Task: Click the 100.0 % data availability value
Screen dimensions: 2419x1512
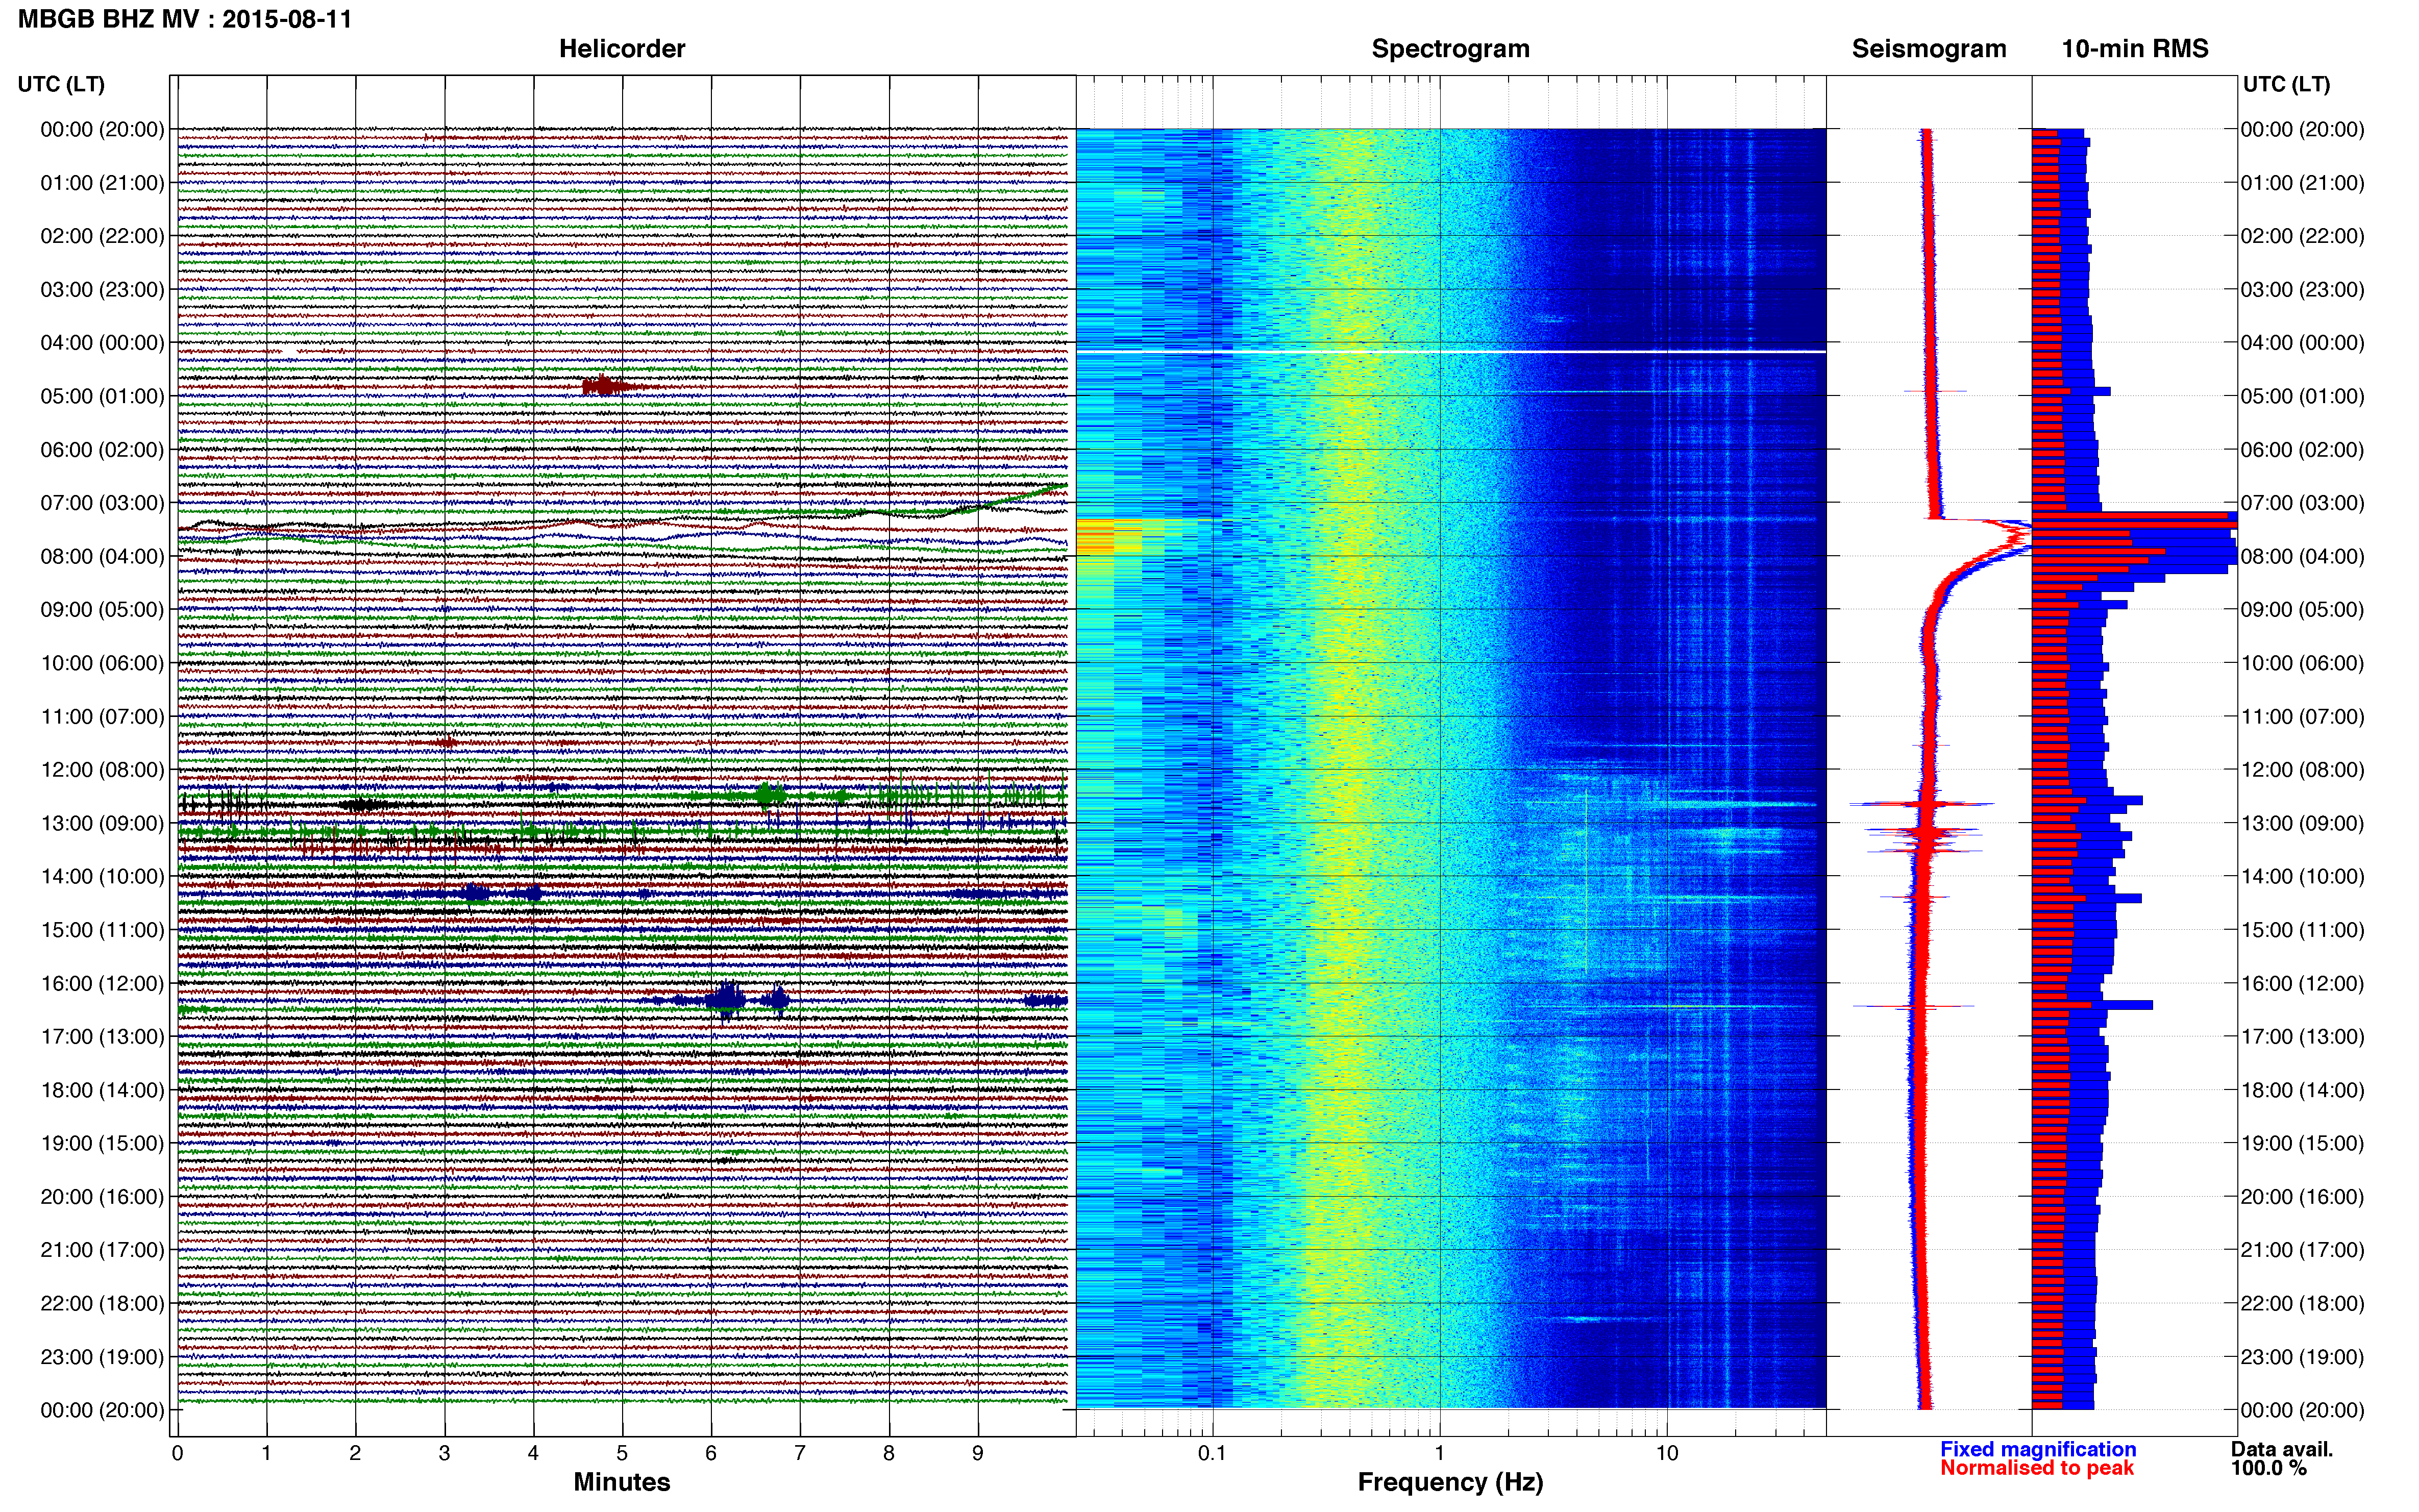Action: coord(2268,1468)
